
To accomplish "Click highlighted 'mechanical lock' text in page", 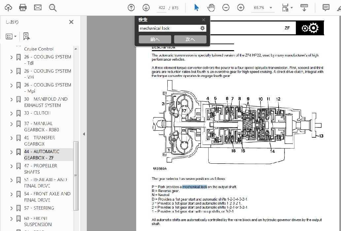I will point(194,187).
